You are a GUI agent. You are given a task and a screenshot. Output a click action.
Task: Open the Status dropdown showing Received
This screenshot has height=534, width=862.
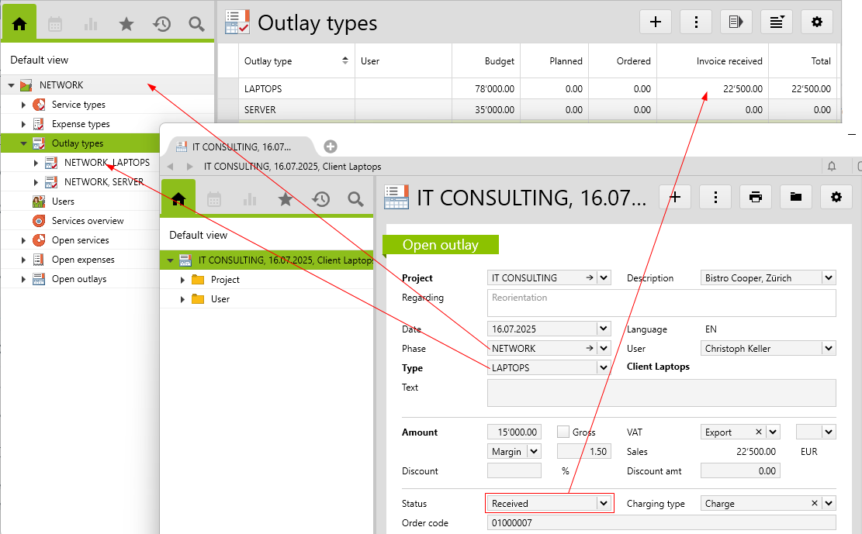[603, 503]
